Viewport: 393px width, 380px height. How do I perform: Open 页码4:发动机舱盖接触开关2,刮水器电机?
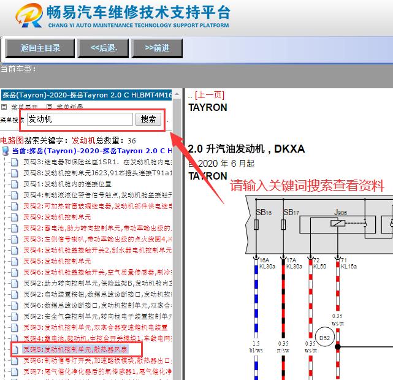point(97,250)
